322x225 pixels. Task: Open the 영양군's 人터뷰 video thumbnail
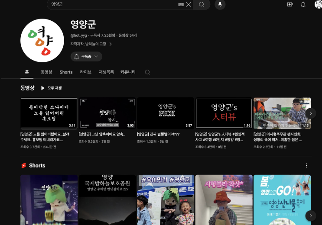pos(224,113)
